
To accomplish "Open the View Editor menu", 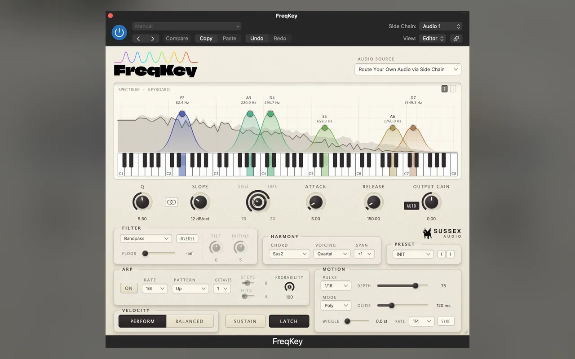I will tap(433, 39).
